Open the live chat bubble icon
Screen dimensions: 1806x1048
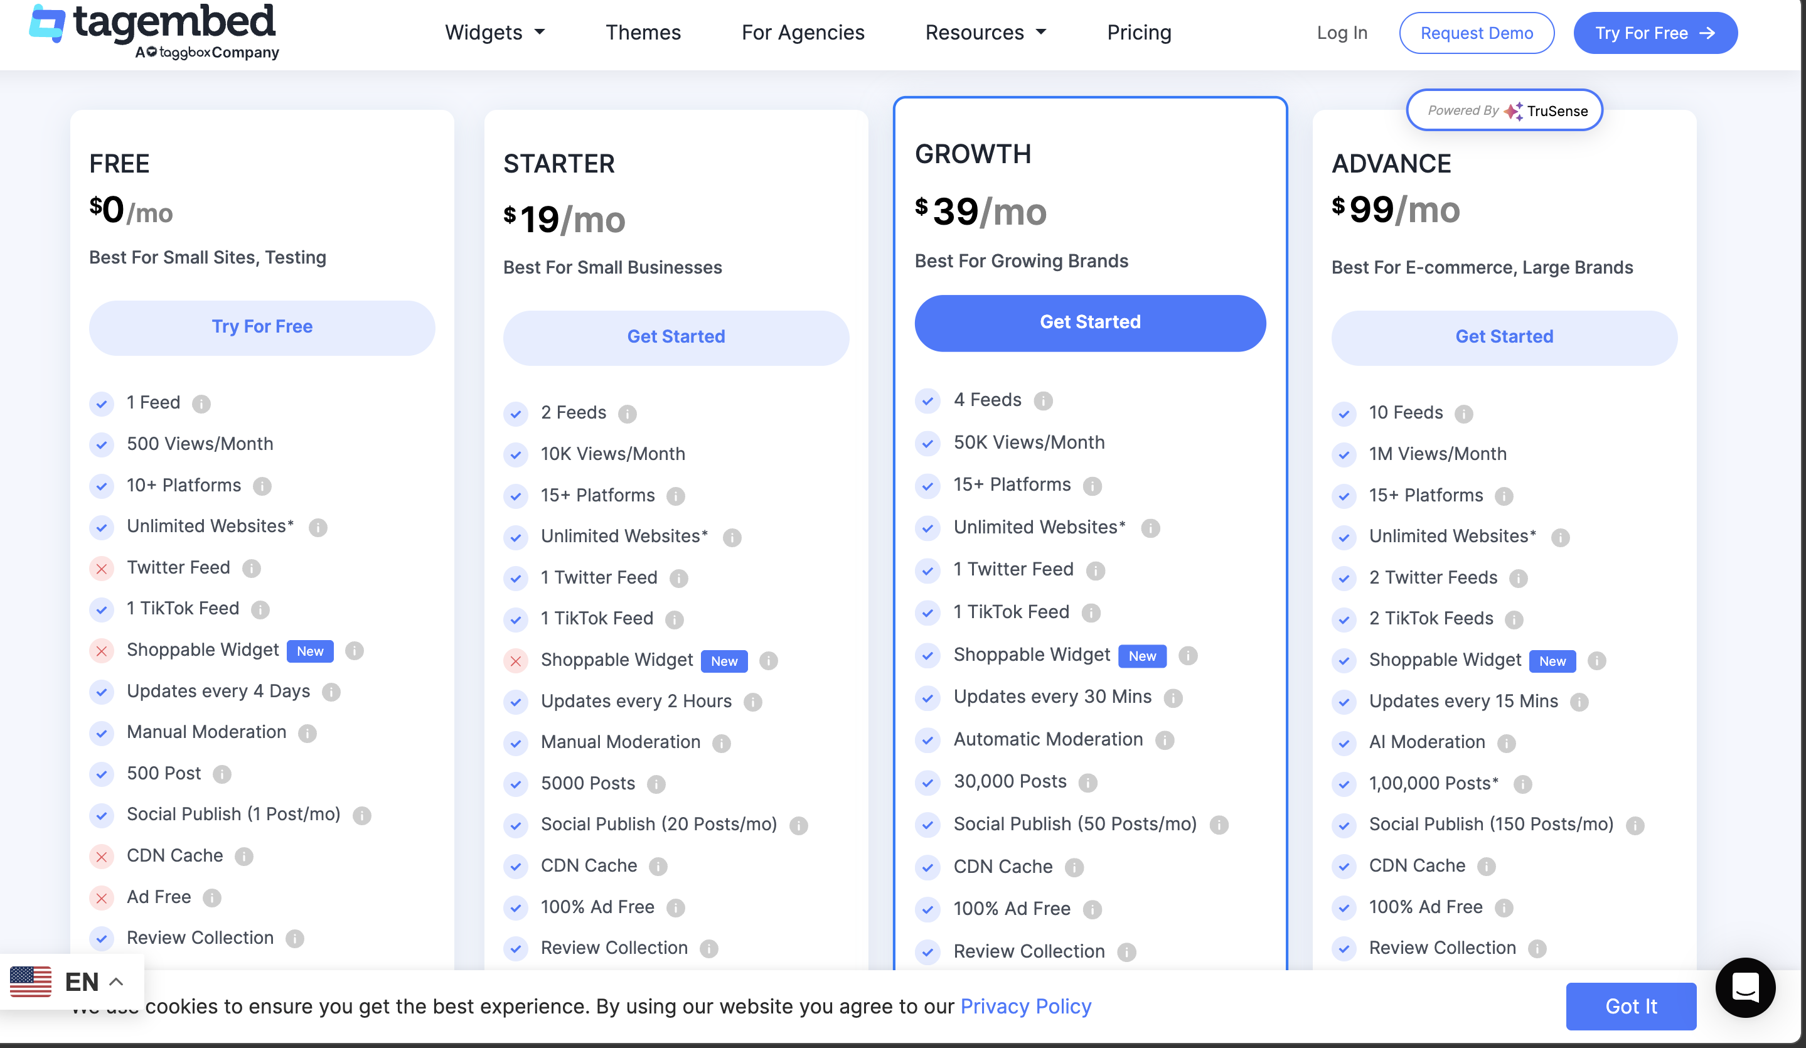pos(1745,988)
